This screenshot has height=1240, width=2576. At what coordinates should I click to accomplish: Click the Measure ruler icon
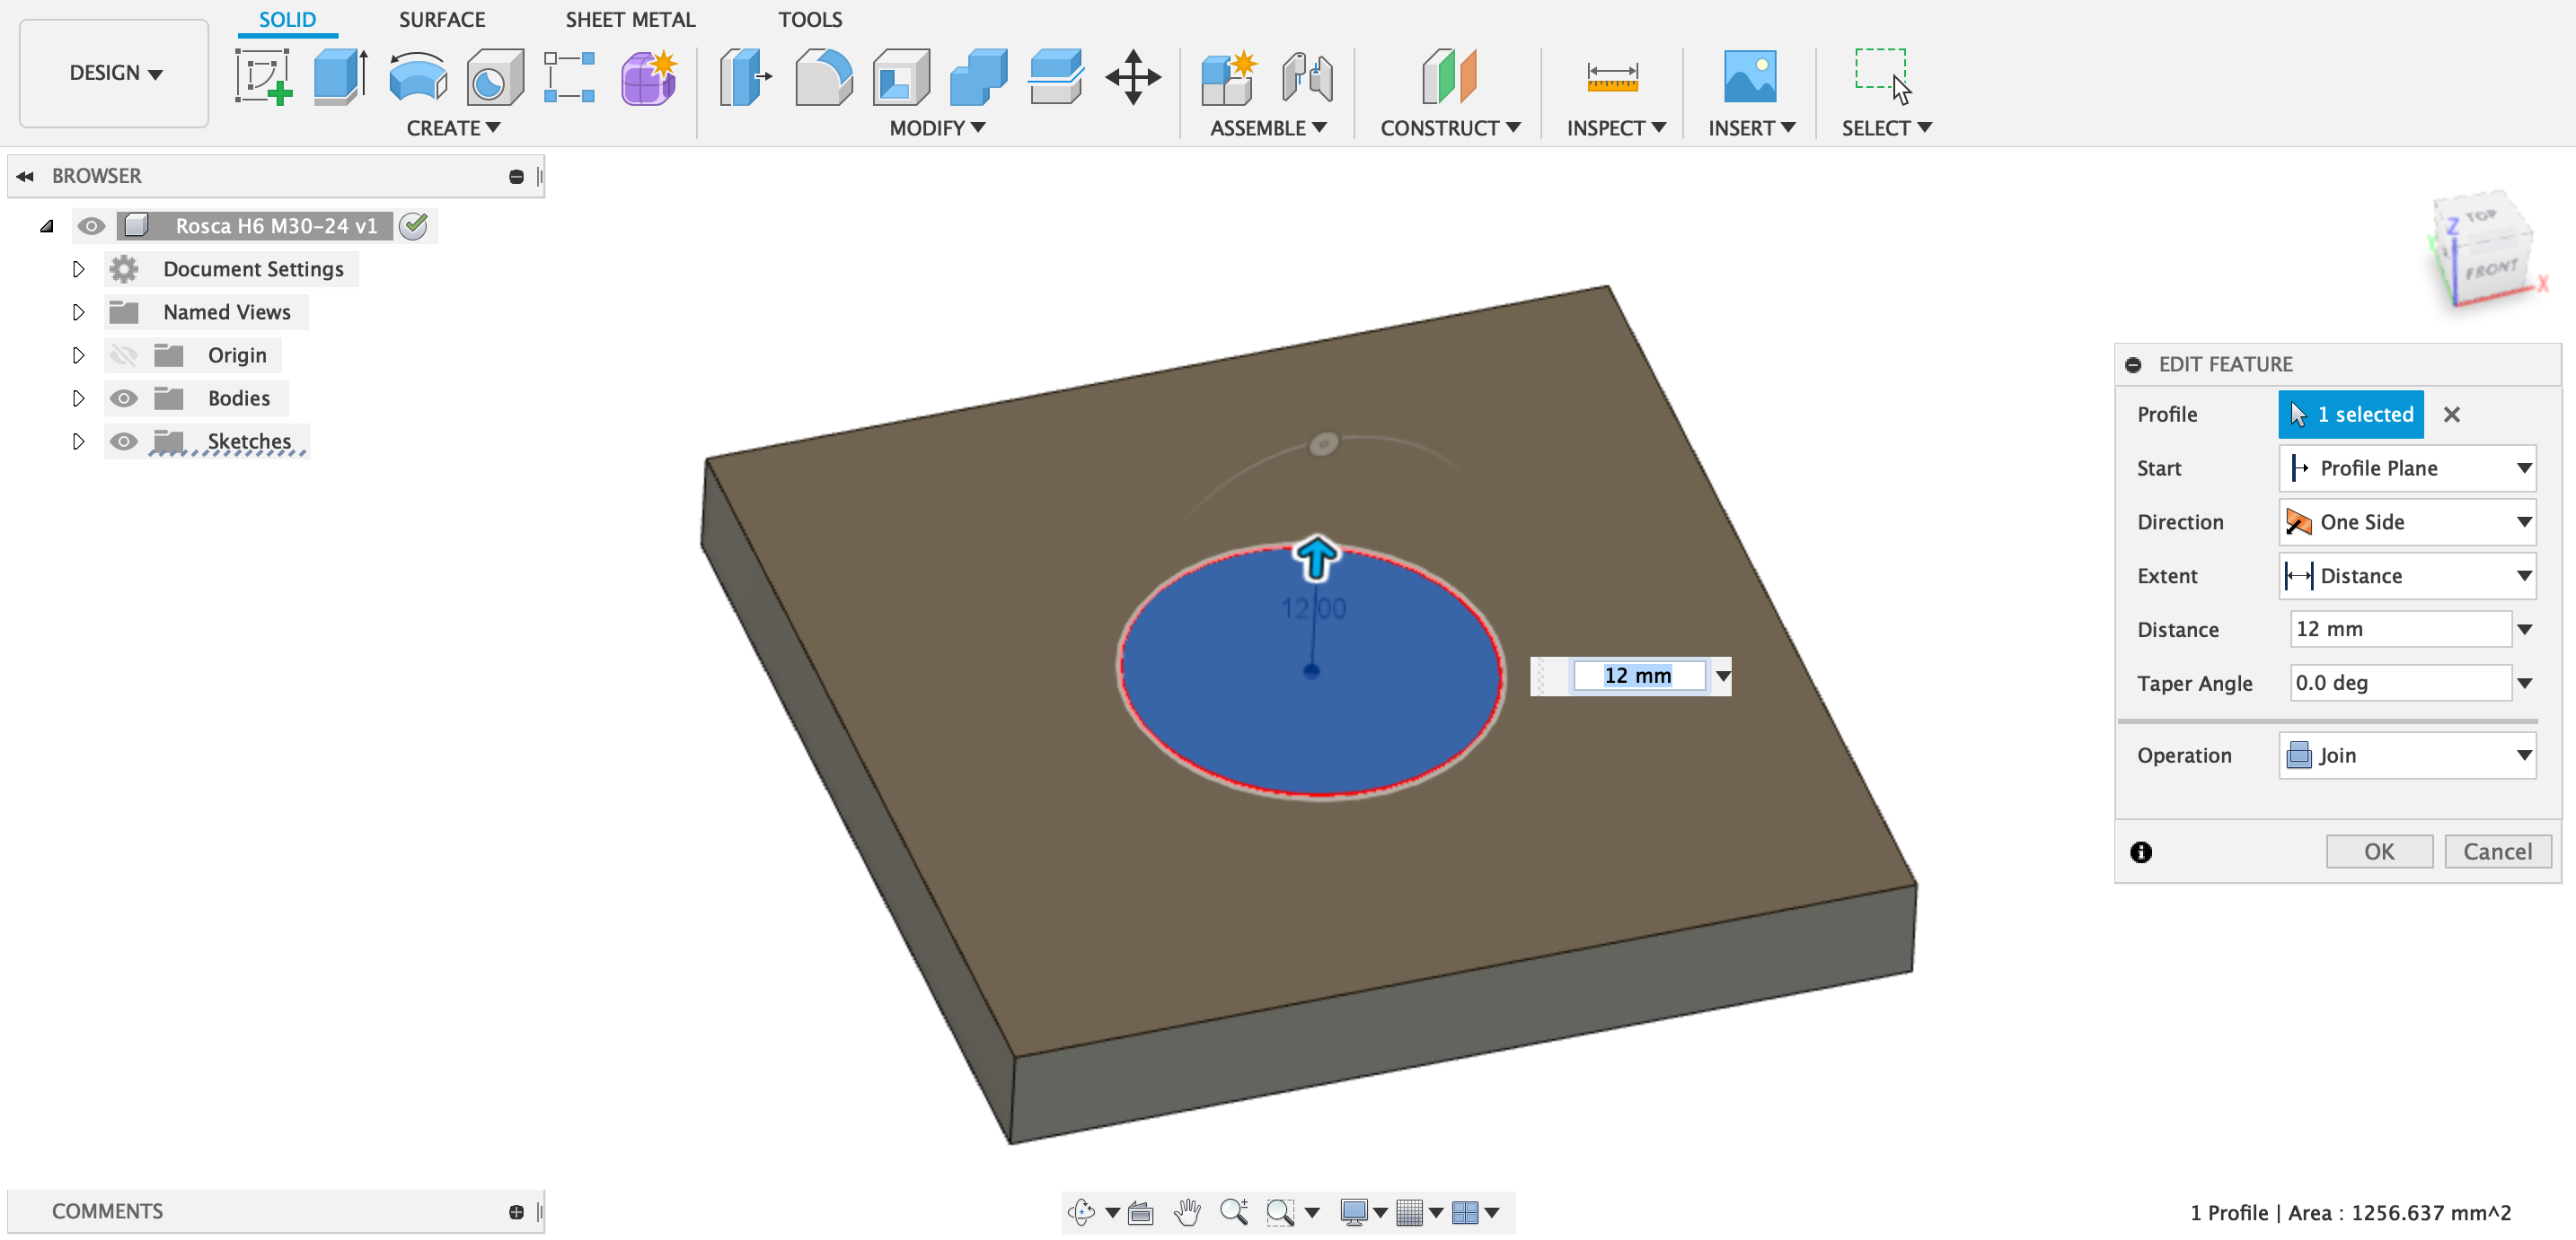[x=1611, y=78]
